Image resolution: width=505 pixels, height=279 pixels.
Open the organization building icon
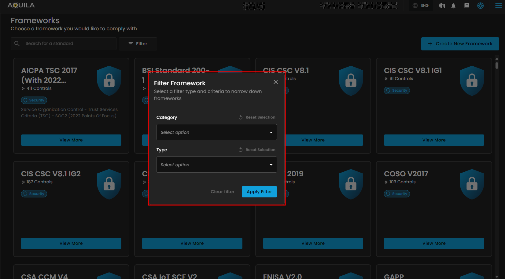tap(441, 6)
